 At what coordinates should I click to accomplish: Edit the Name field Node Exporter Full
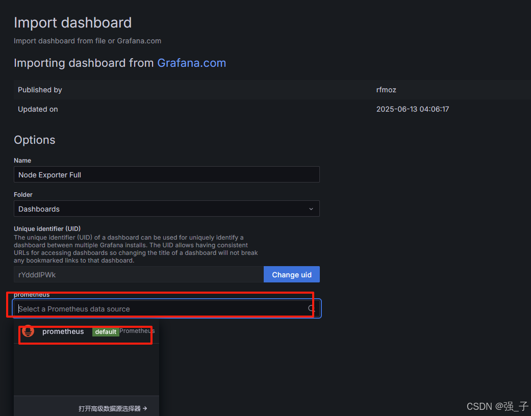tap(167, 174)
